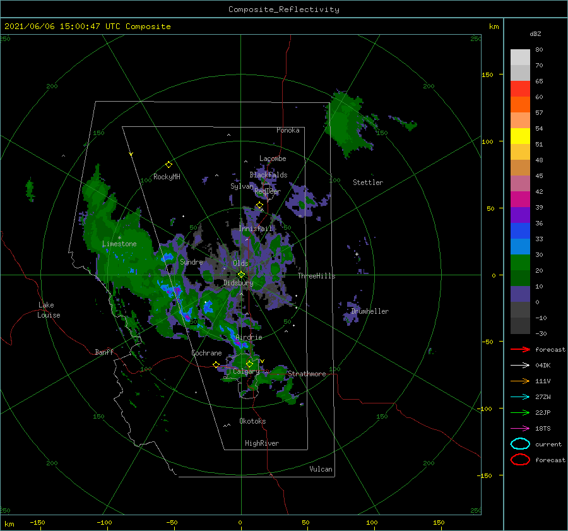Image resolution: width=568 pixels, height=531 pixels.
Task: Click the HighRiver label
Action: click(262, 443)
